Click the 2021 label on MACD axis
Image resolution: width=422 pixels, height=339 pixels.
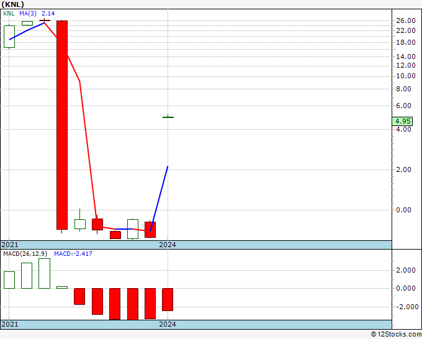click(x=10, y=324)
